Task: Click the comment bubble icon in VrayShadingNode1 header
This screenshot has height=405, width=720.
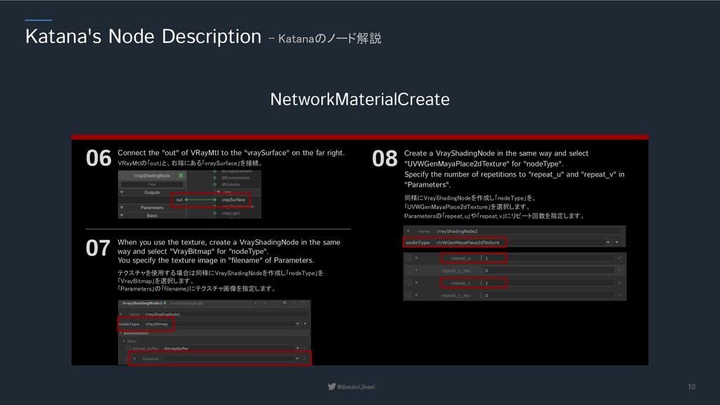Action: click(x=285, y=303)
